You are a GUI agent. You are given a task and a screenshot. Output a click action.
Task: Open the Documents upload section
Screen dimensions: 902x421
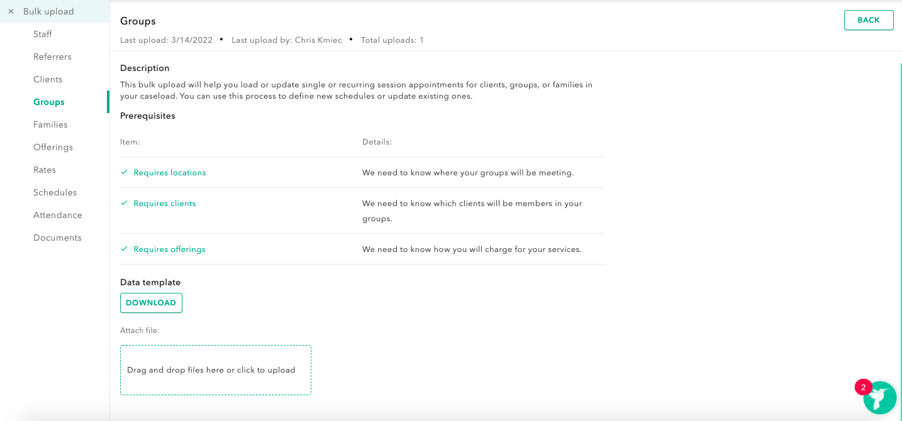pos(57,238)
